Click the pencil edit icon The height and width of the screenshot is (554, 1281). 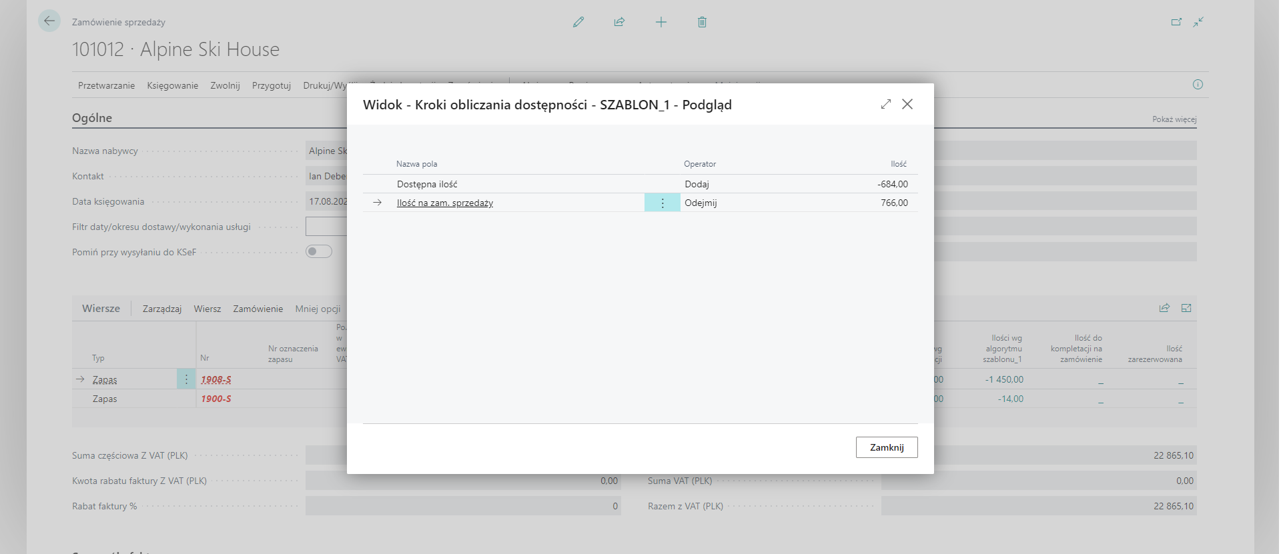(x=578, y=22)
